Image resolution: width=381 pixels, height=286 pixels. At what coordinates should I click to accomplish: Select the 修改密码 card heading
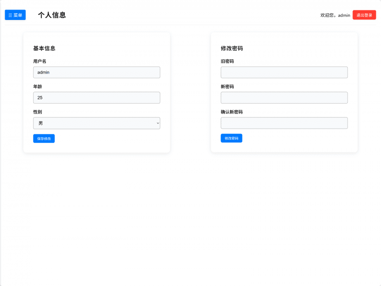[232, 48]
